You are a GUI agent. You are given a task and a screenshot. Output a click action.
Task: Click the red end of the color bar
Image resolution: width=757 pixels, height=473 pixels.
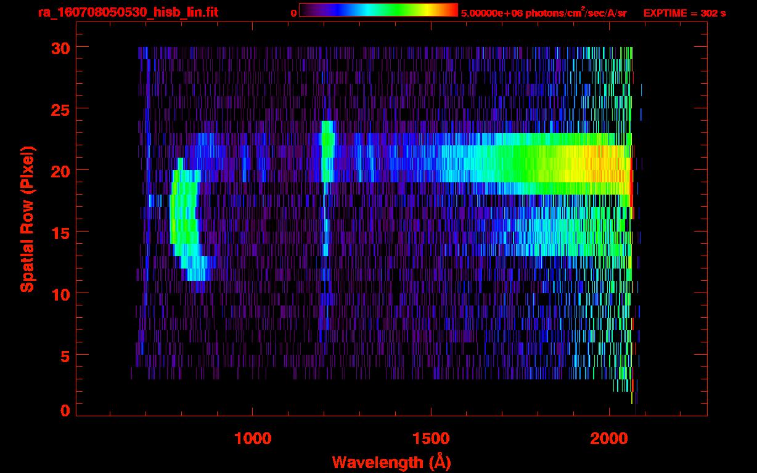452,10
